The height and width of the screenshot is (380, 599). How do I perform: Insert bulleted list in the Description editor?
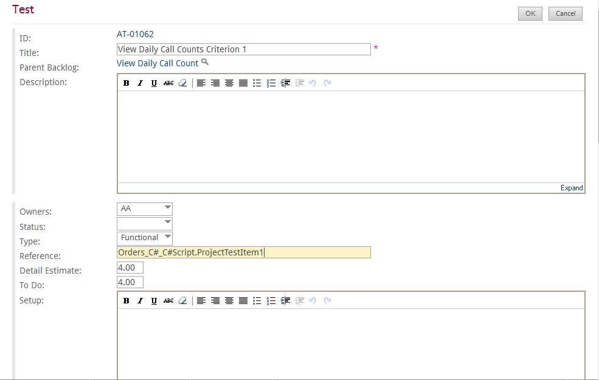[257, 83]
